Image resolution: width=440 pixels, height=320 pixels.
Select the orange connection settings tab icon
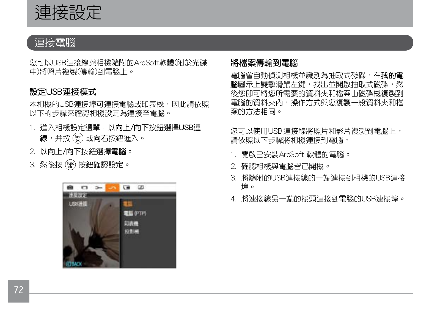(x=112, y=187)
